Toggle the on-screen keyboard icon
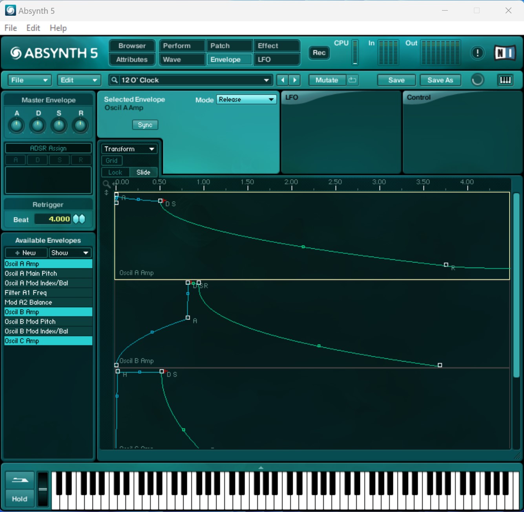This screenshot has height=512, width=524. 505,80
